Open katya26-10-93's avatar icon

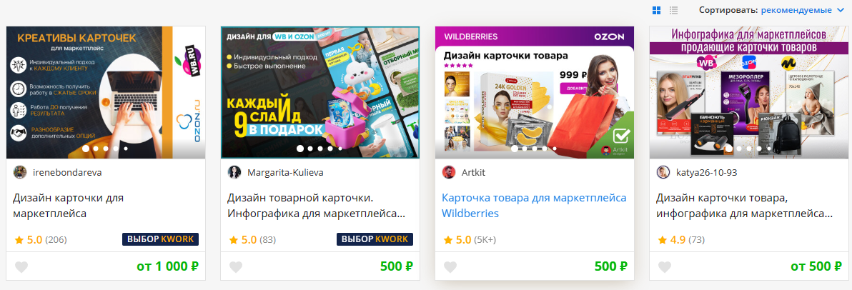(x=663, y=173)
